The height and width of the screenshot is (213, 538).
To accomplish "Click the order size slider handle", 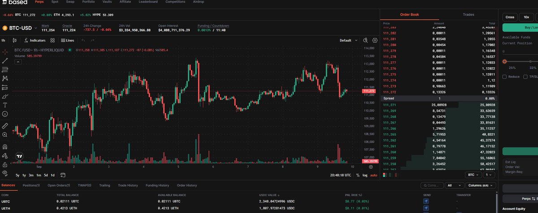I will 504,61.
